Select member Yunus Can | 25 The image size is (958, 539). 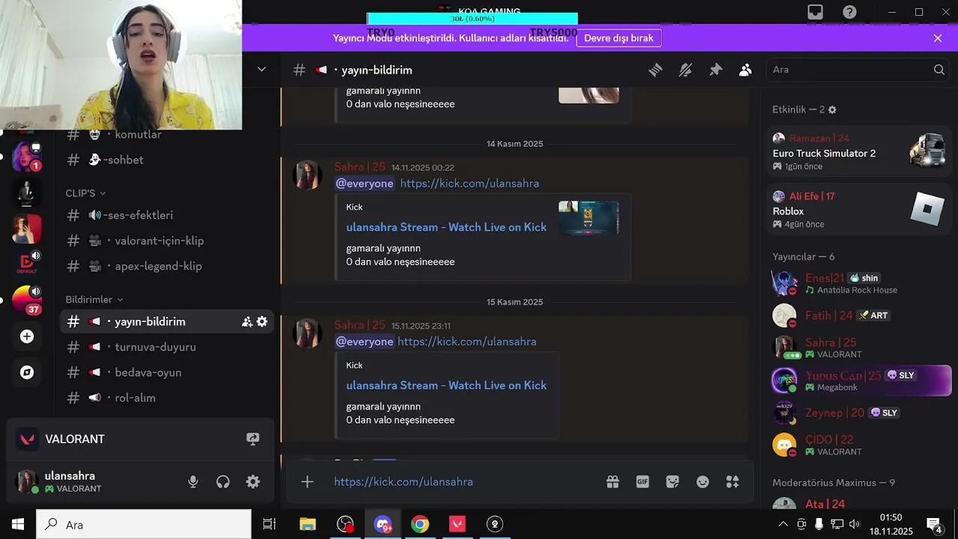859,380
